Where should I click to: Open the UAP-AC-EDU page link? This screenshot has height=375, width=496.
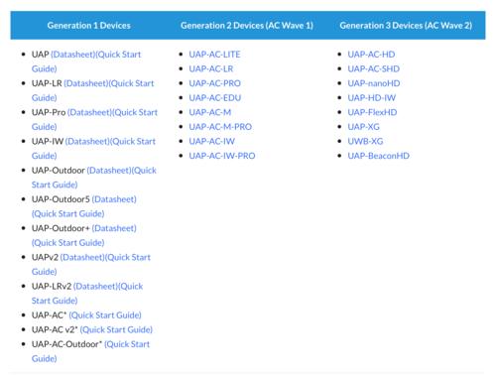[215, 98]
